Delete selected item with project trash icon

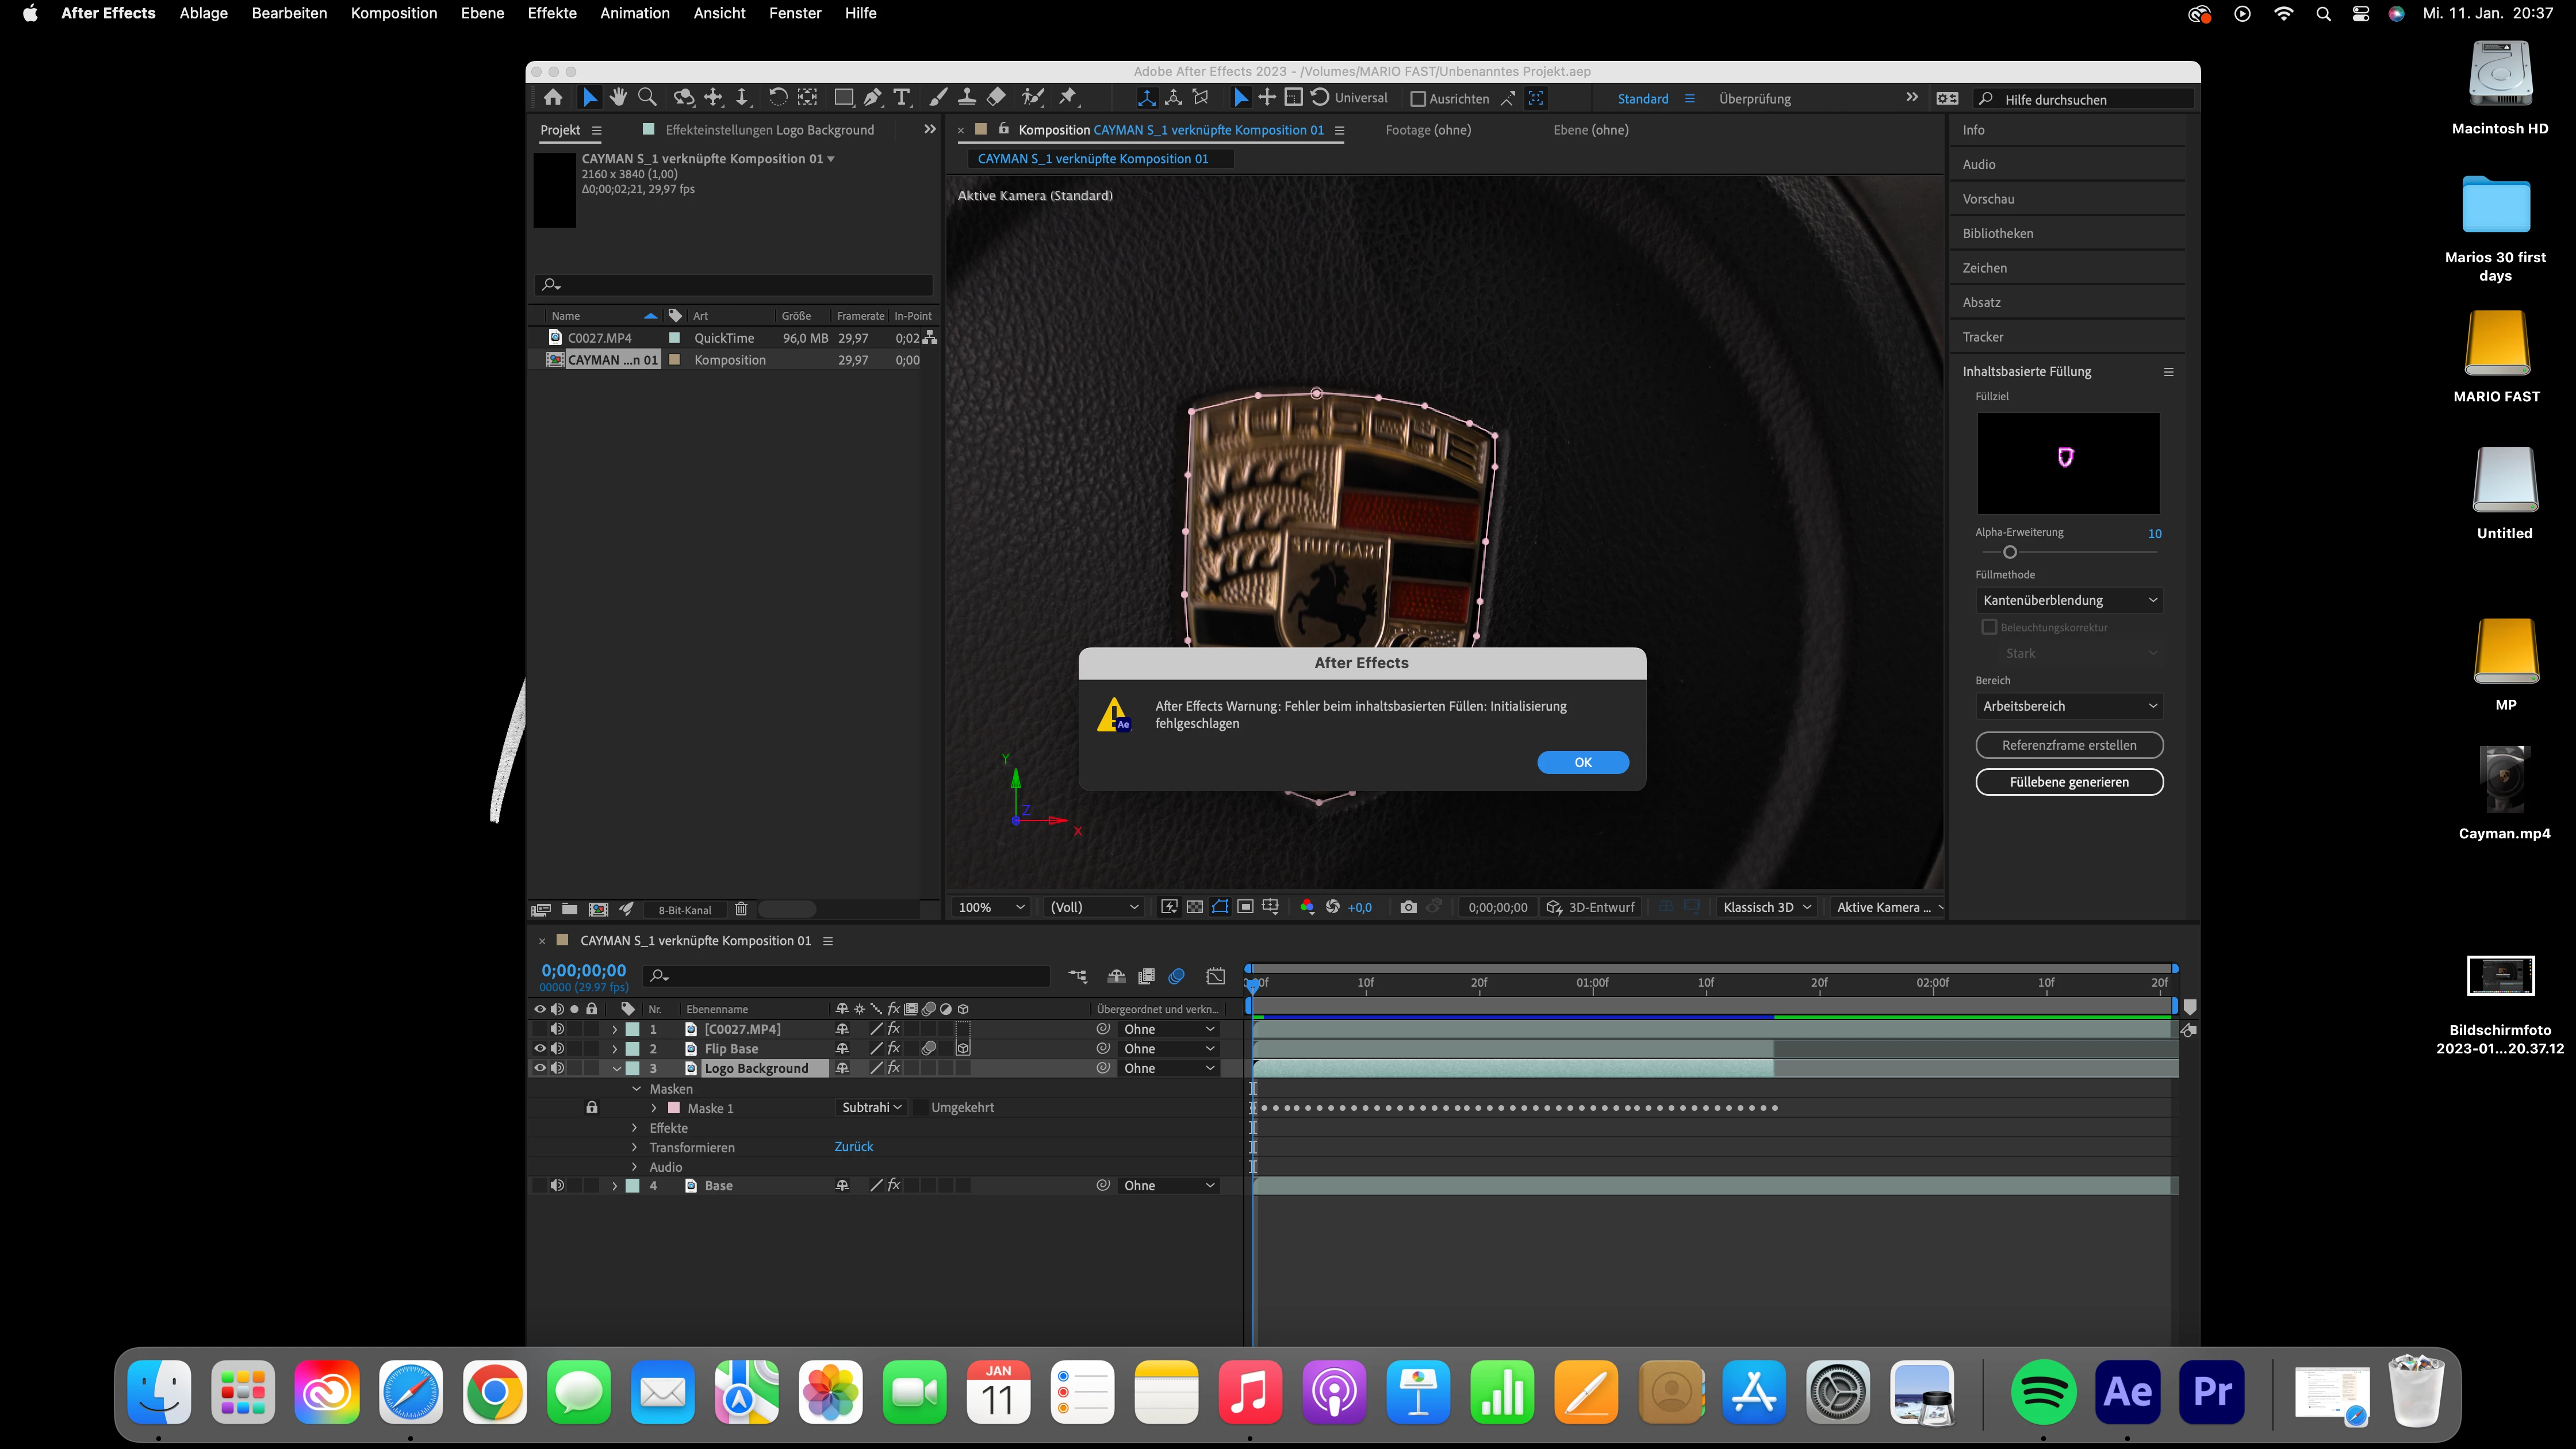click(741, 909)
